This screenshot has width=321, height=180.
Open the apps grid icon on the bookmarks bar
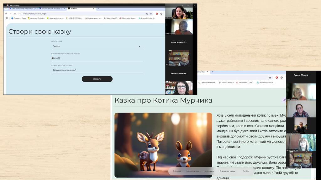point(7,18)
